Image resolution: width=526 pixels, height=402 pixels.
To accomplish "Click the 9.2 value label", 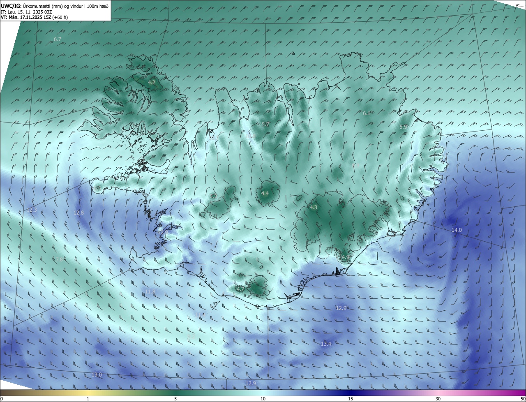I will pos(191,336).
